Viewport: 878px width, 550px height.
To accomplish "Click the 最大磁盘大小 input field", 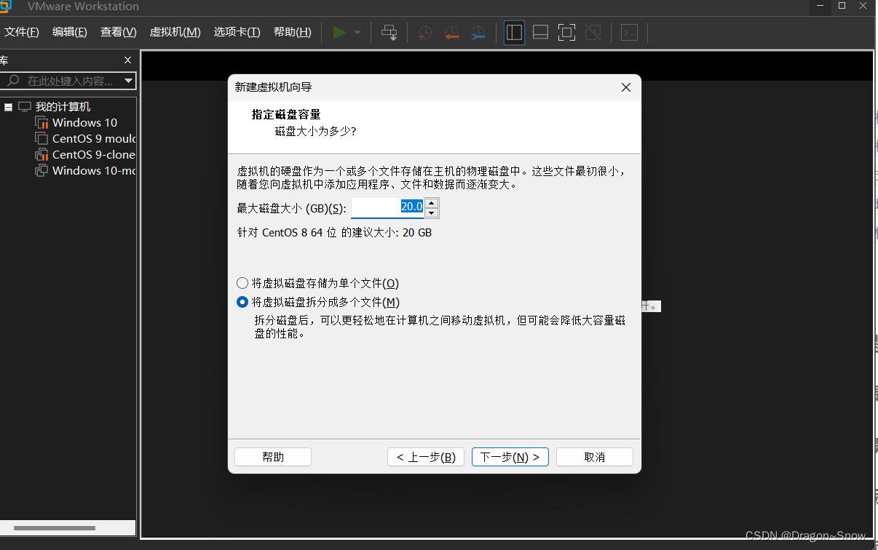I will (x=387, y=208).
